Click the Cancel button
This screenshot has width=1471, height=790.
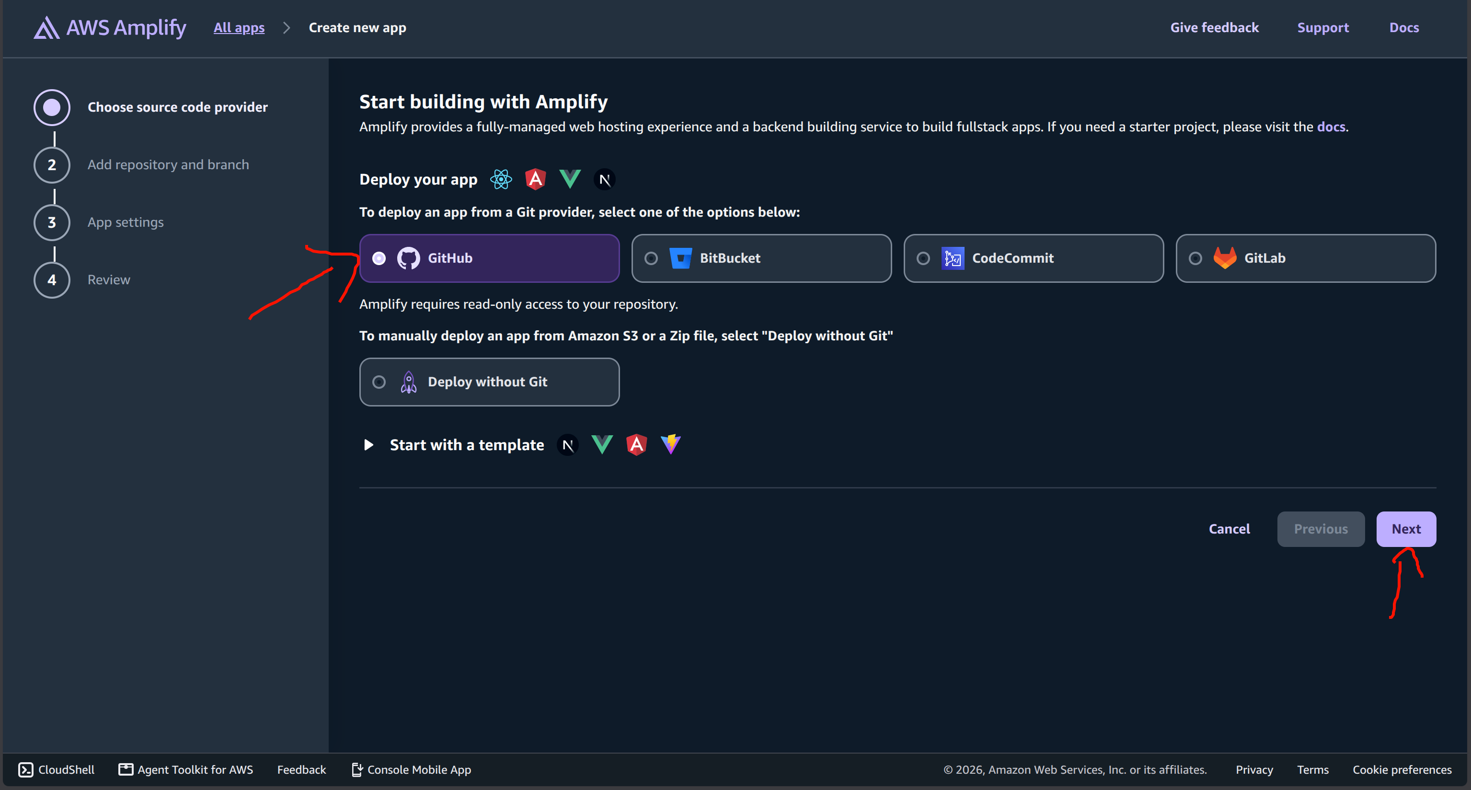coord(1229,529)
